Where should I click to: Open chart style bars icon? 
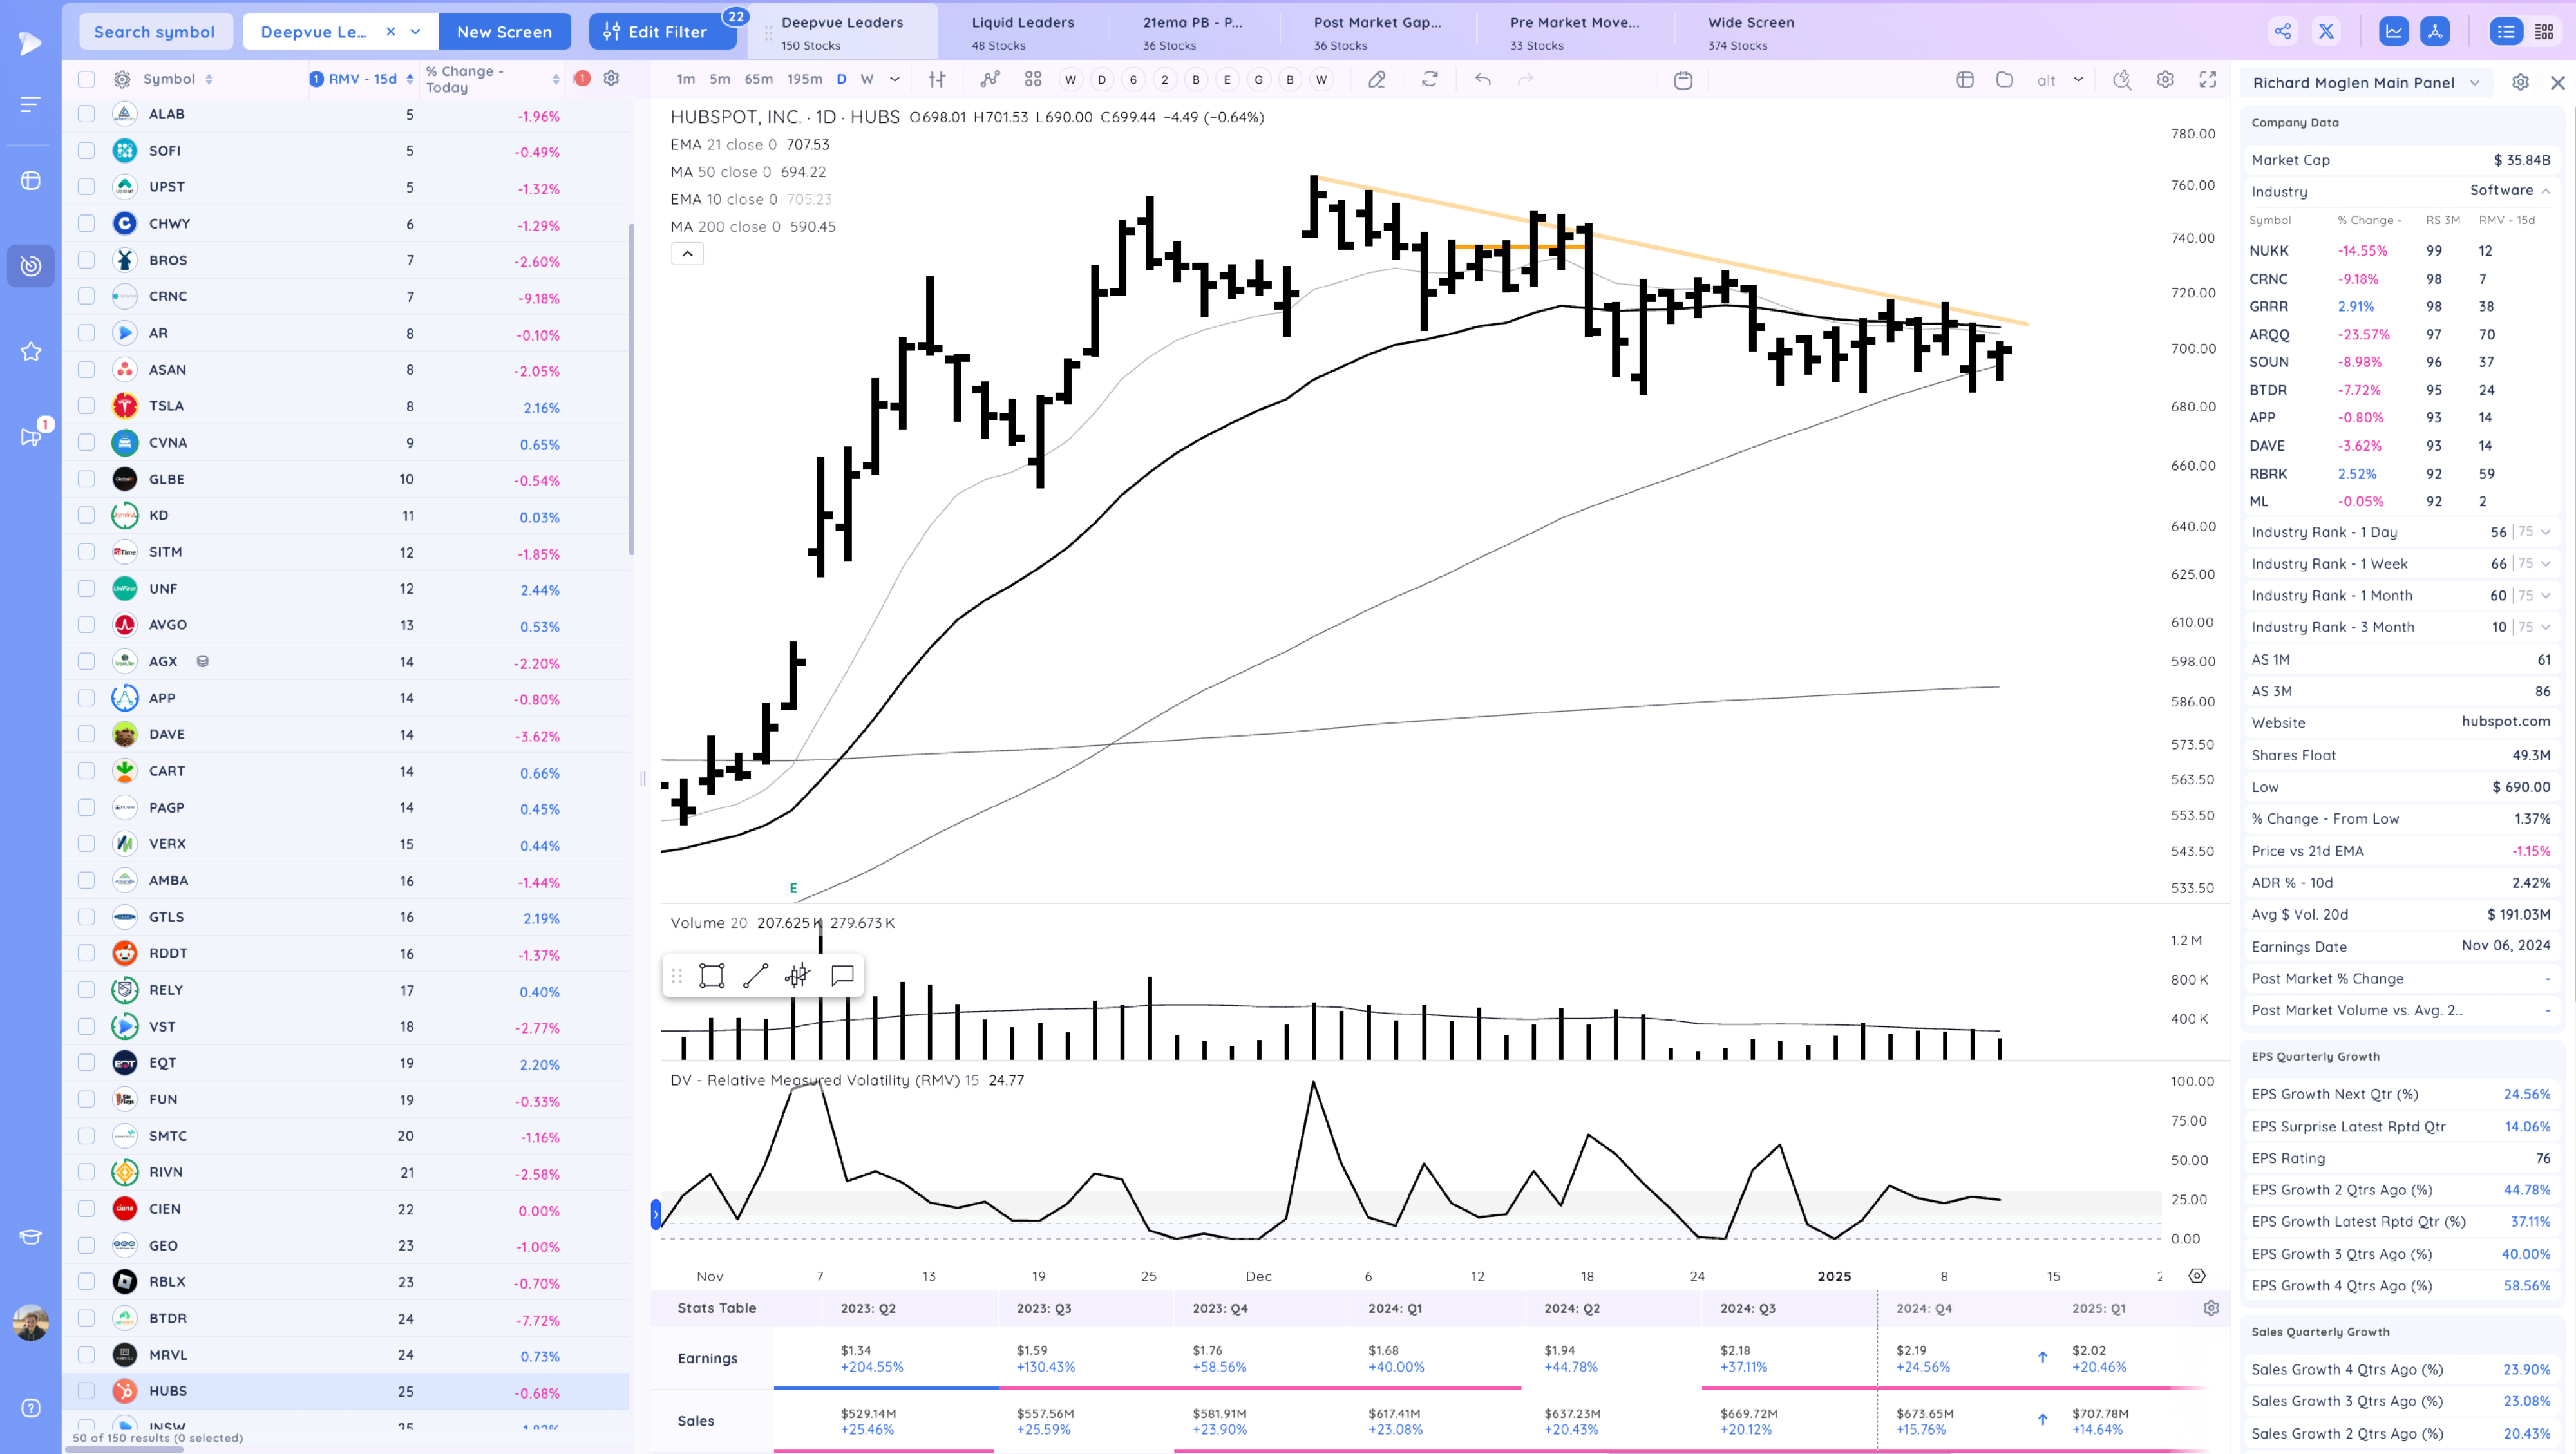tap(937, 79)
